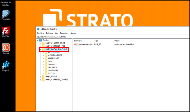The height and width of the screenshot is (112, 190).
Task: Open the Ayuda menu
Action: tap(74, 33)
